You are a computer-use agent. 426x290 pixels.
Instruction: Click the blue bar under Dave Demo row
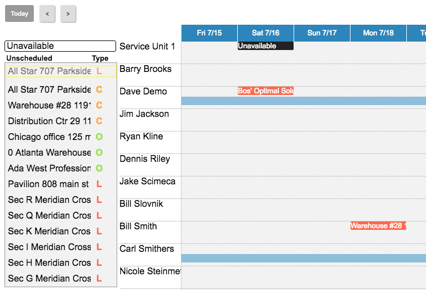[x=303, y=101]
